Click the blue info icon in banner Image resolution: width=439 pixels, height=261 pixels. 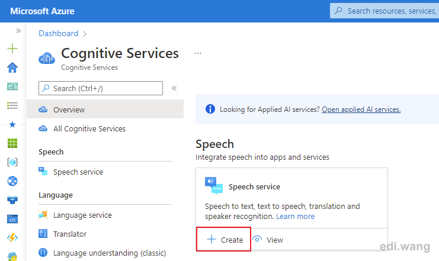210,109
